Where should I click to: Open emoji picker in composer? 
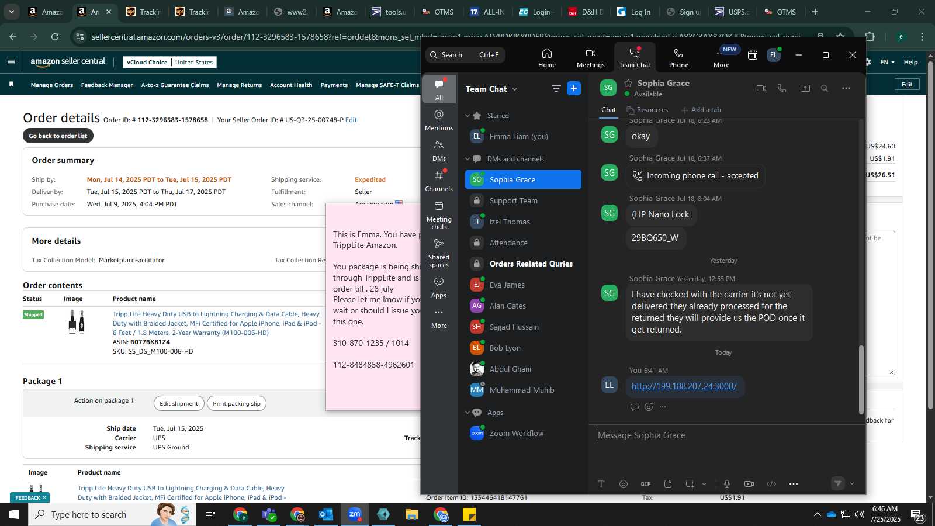pos(624,484)
